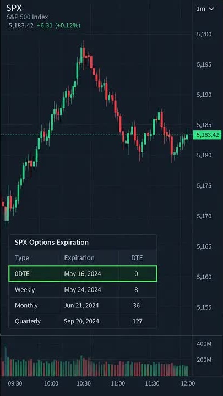Click the Expiration column header

click(x=79, y=257)
